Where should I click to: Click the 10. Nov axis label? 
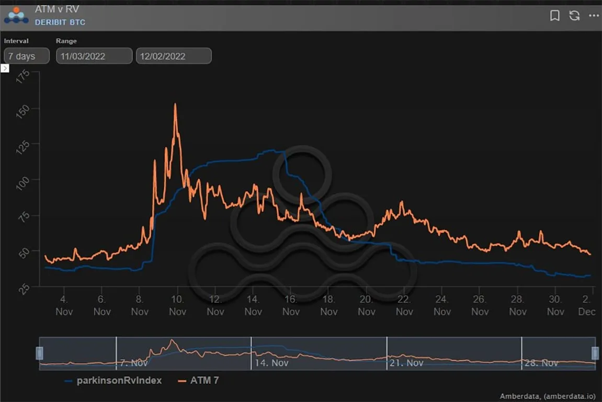tap(177, 305)
